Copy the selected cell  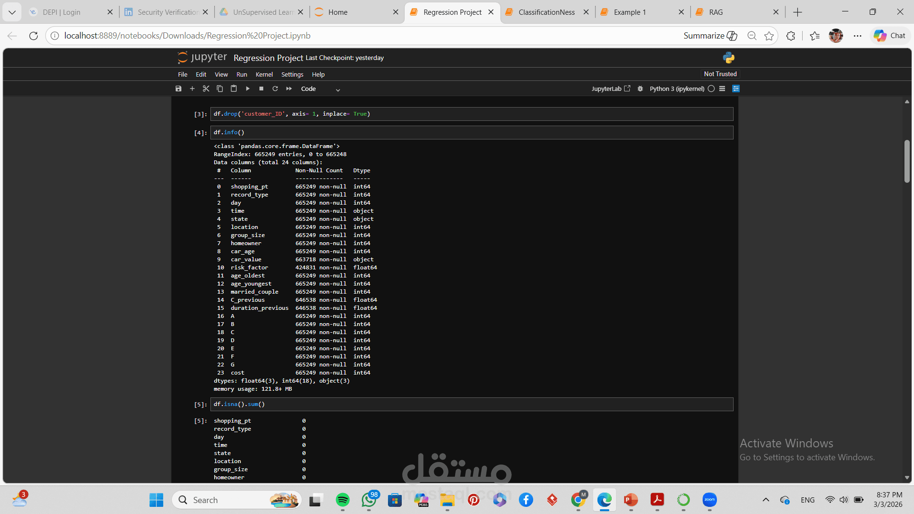pyautogui.click(x=219, y=89)
